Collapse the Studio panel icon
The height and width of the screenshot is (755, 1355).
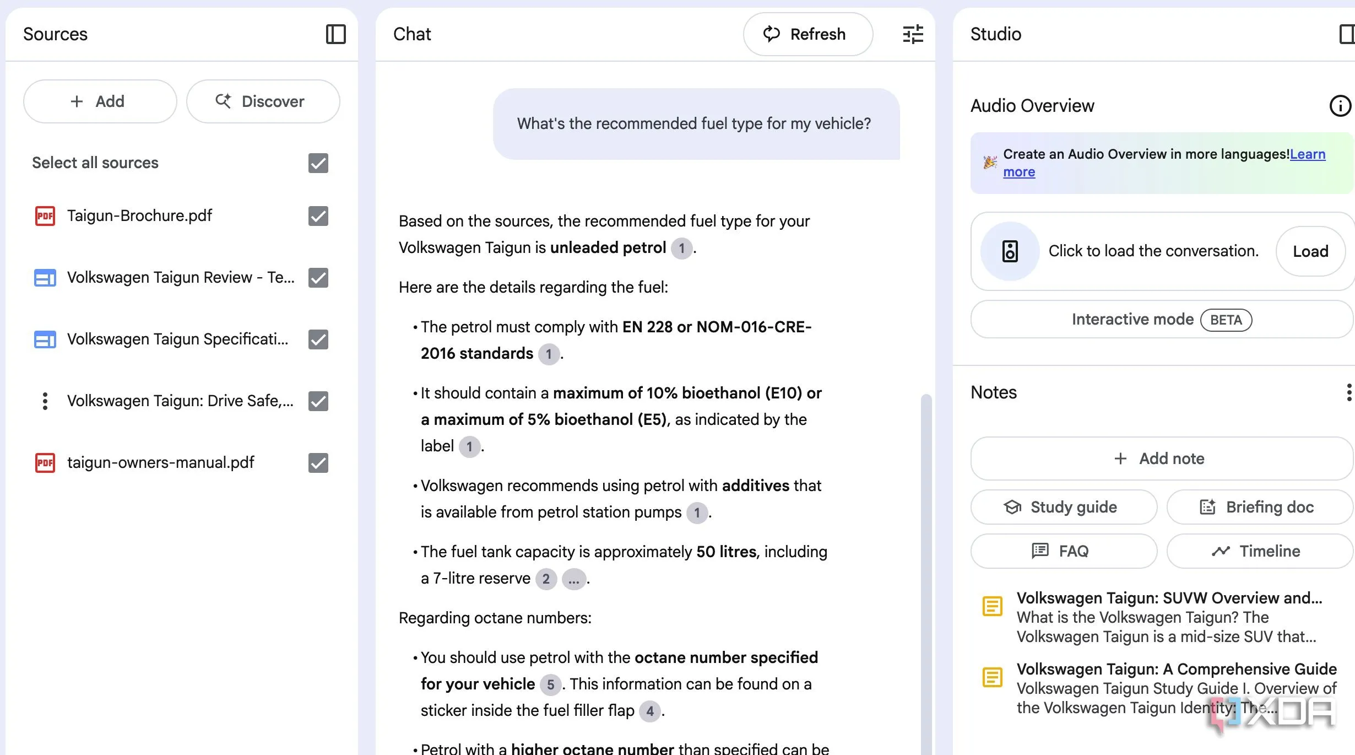pos(1346,34)
